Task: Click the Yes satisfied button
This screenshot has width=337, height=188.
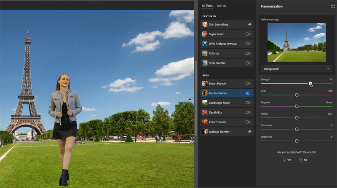Action: [x=287, y=160]
